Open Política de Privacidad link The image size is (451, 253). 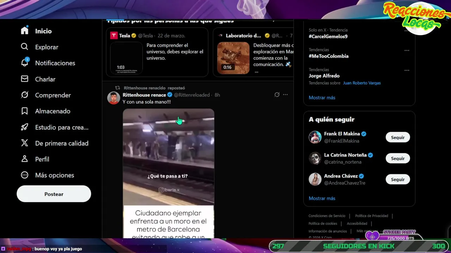coord(372,216)
